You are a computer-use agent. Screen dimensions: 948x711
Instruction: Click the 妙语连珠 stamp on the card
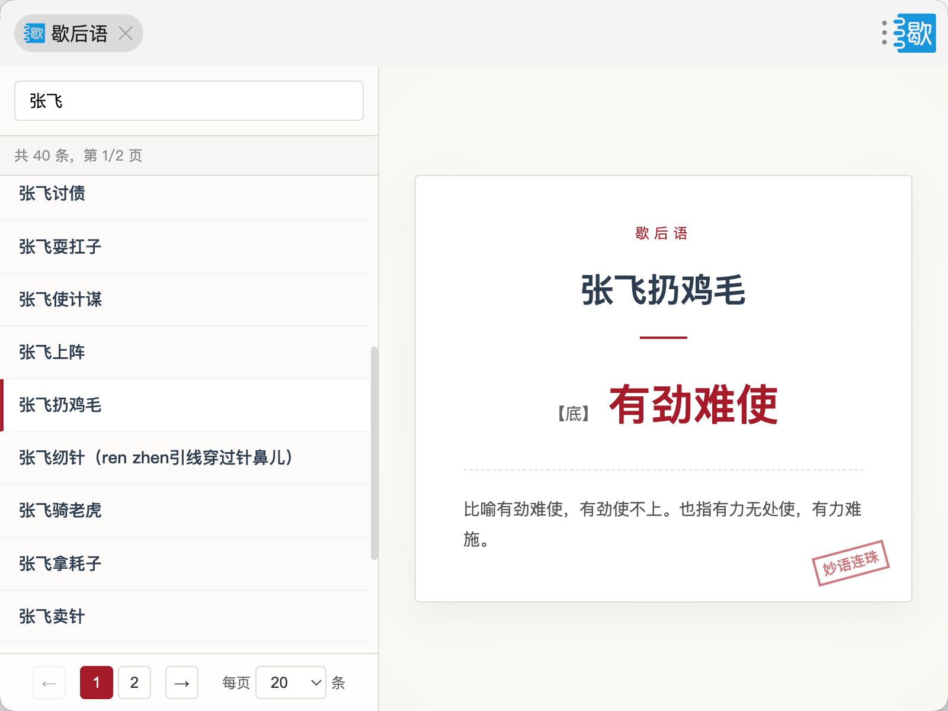pyautogui.click(x=850, y=562)
